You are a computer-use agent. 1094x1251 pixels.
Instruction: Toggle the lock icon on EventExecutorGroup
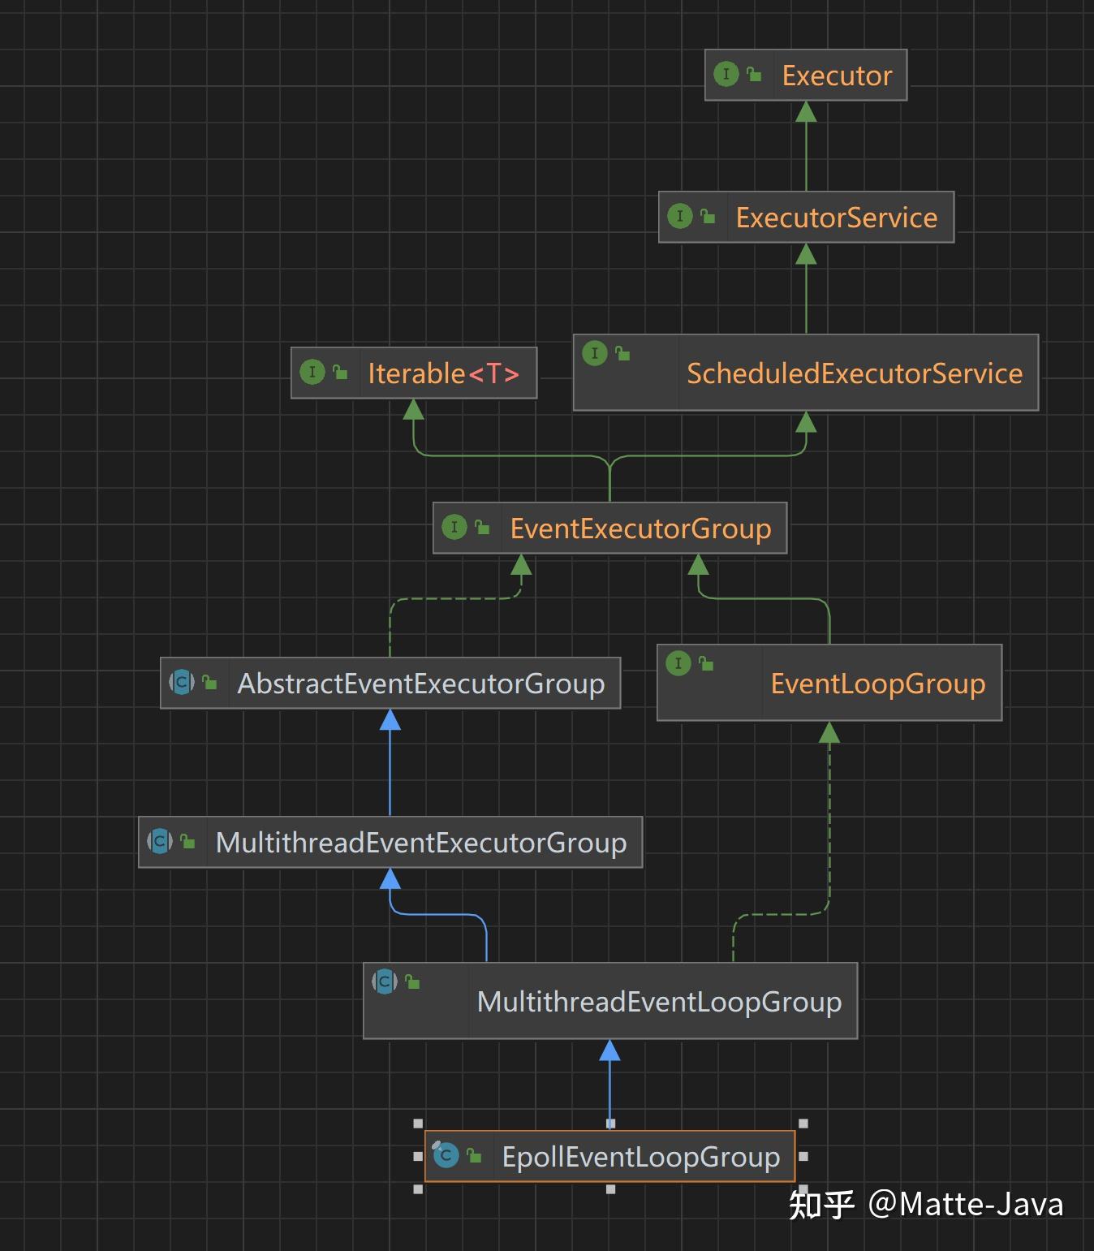click(x=482, y=527)
